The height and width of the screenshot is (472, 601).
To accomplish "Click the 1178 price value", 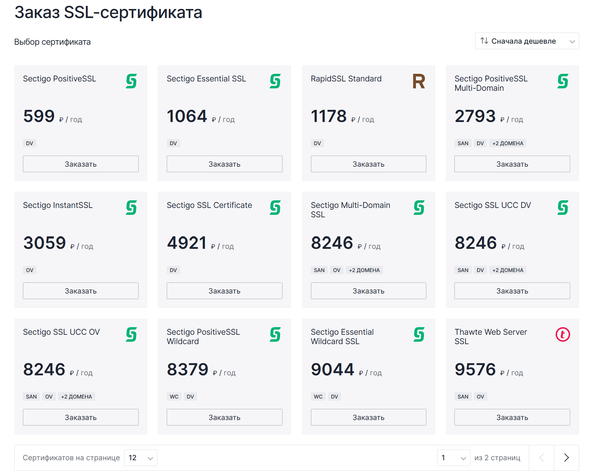I will coord(329,116).
